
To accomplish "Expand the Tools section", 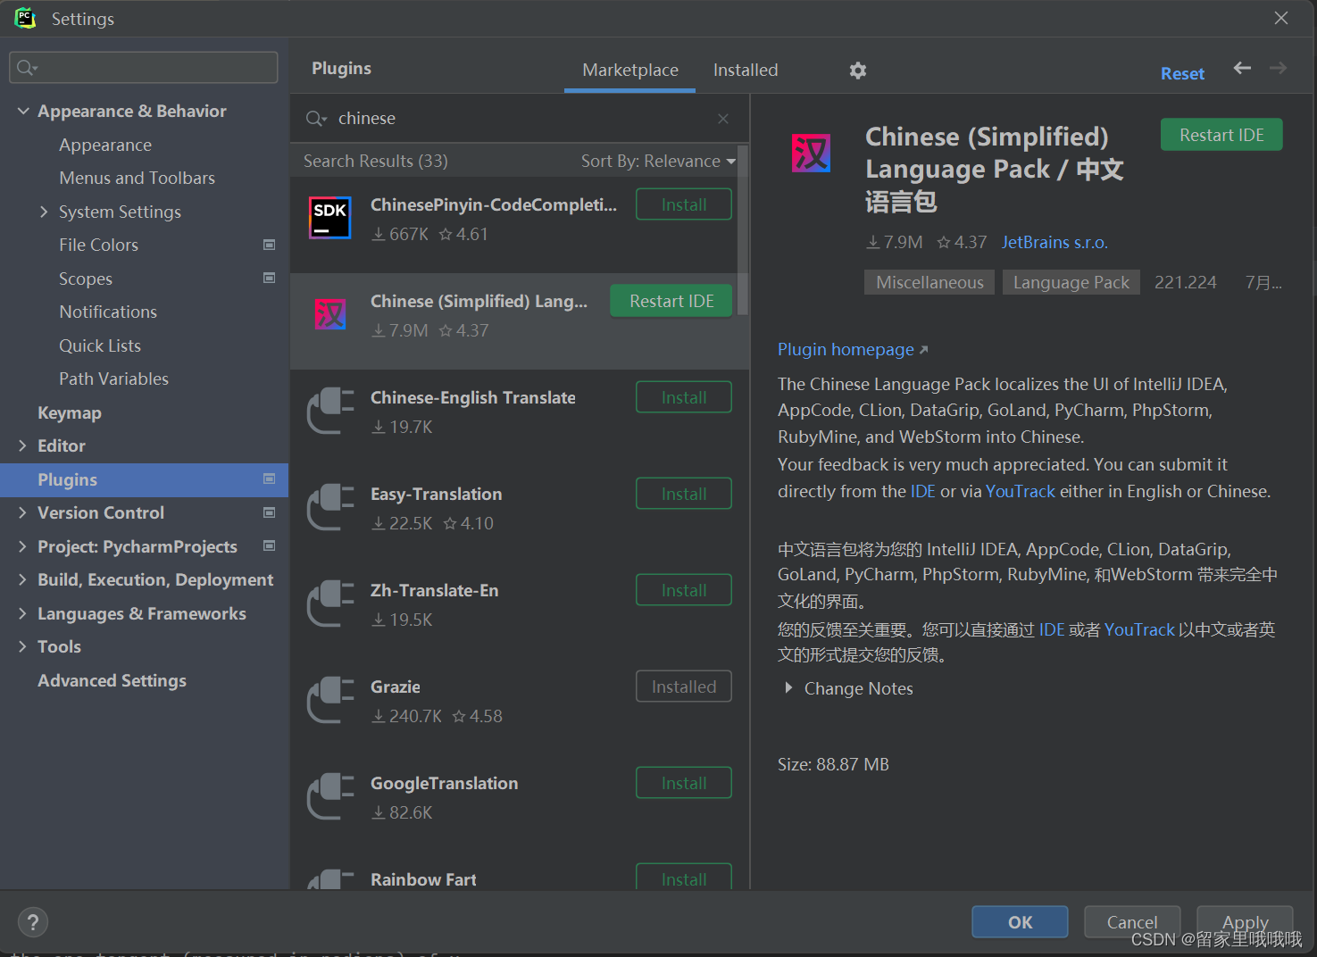I will pos(23,646).
